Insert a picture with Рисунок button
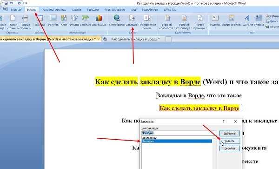 53,21
